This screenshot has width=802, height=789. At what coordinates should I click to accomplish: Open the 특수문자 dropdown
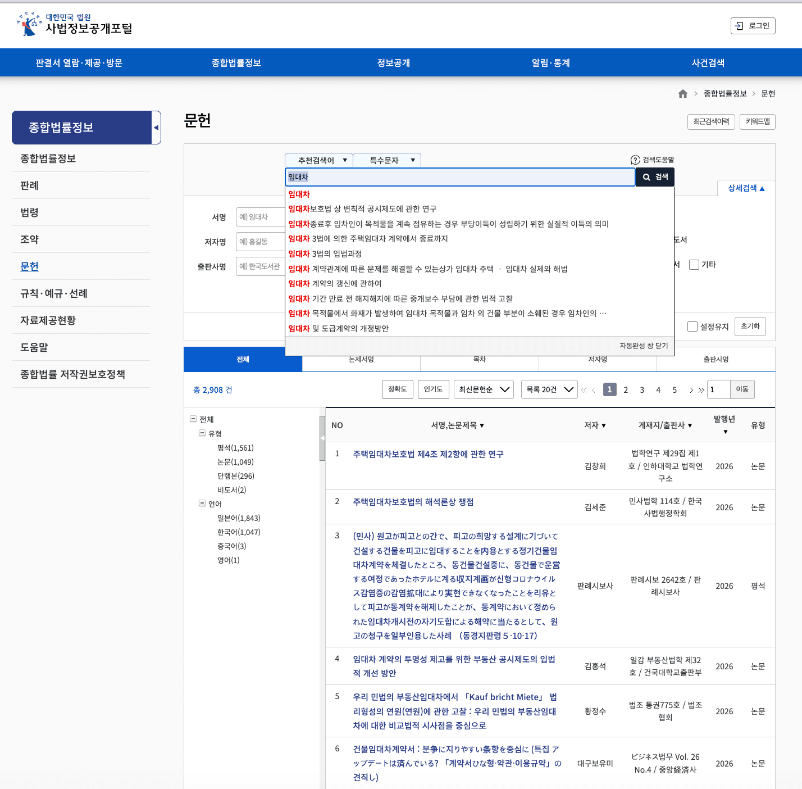pos(387,160)
